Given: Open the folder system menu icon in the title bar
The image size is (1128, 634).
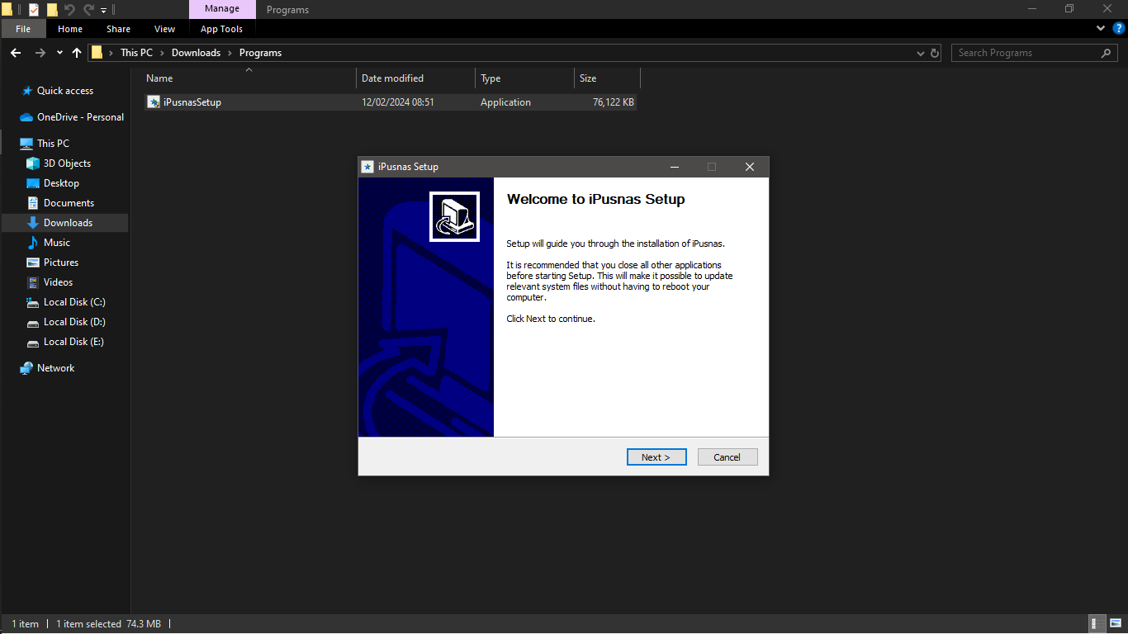Looking at the screenshot, I should (7, 10).
